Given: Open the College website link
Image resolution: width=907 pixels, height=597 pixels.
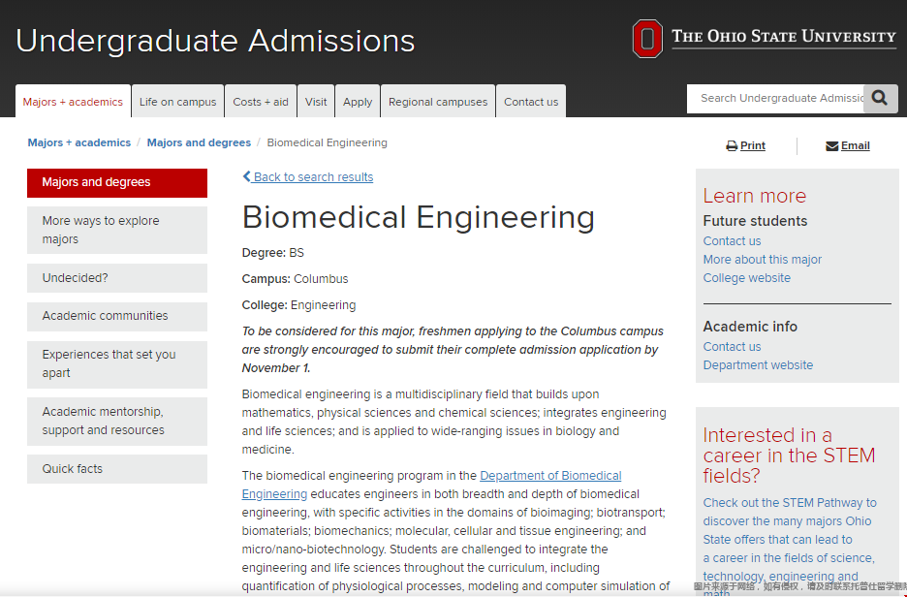Looking at the screenshot, I should 746,277.
